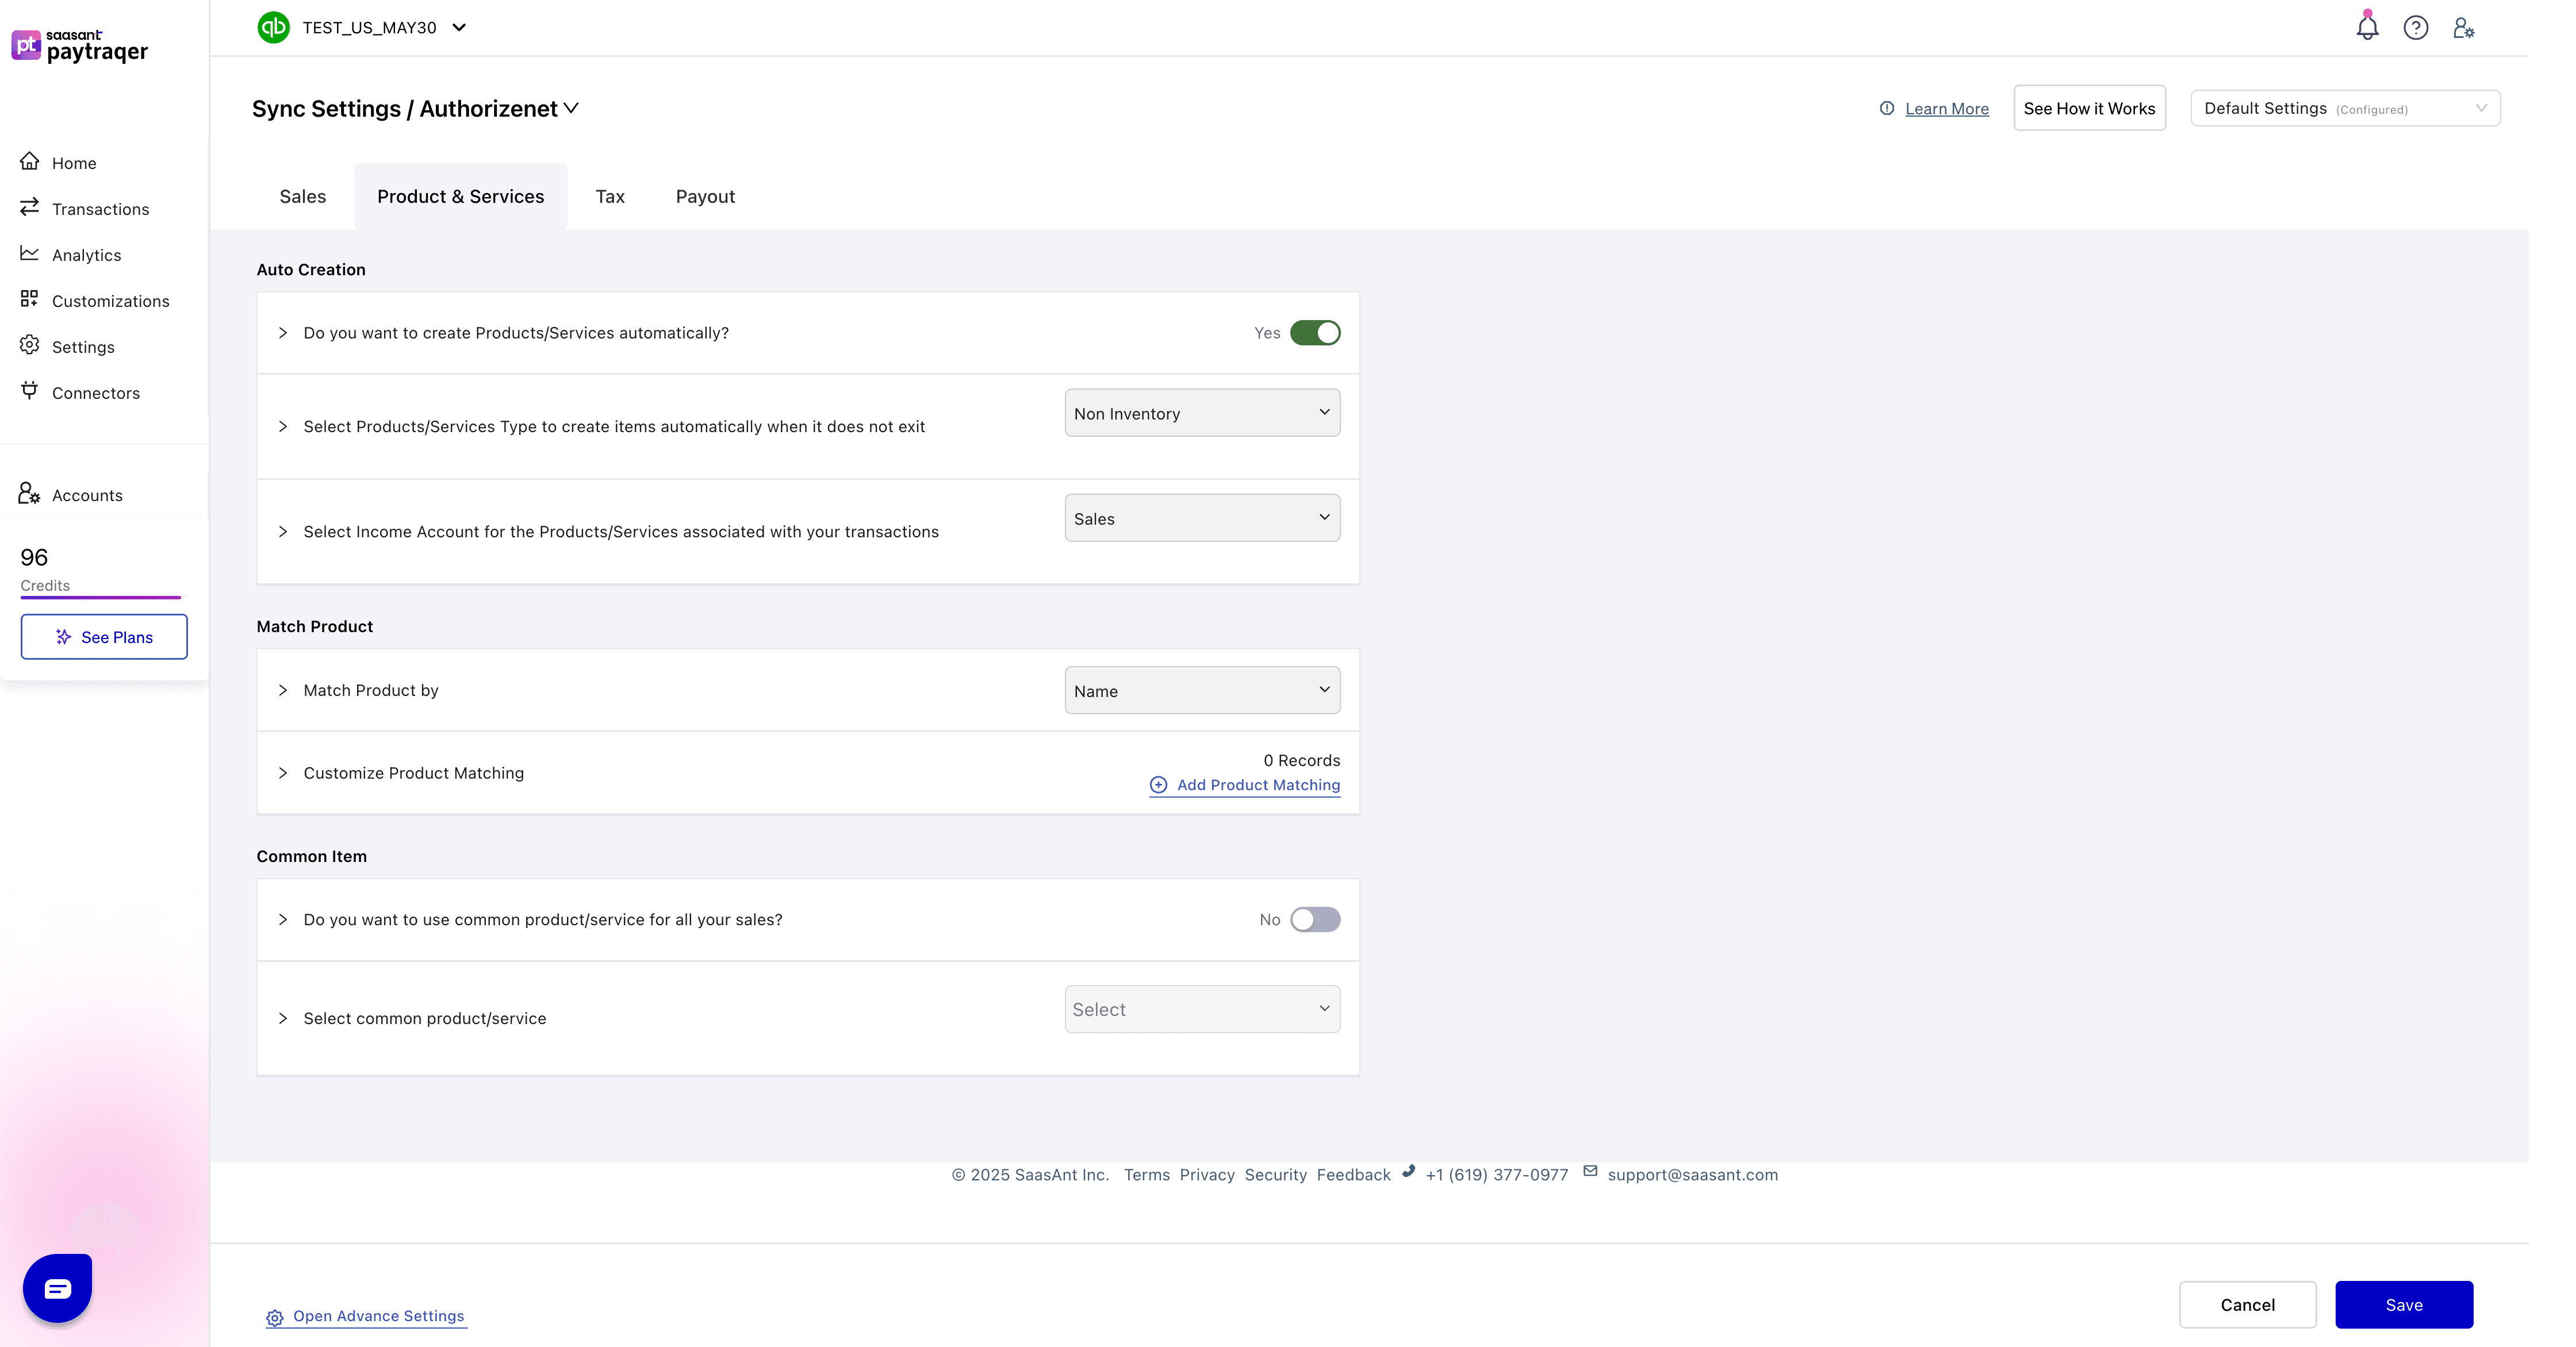Viewport: 2576px width, 1347px height.
Task: Click the QuickBooks icon beside TEST_US_MAY30
Action: click(x=274, y=27)
